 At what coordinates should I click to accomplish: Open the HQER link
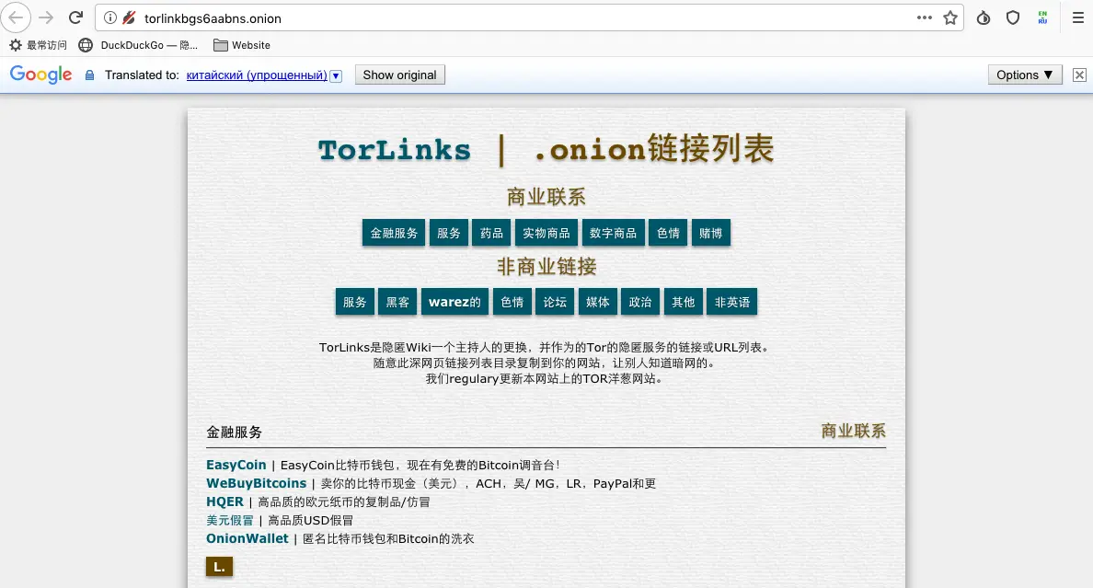pos(224,502)
